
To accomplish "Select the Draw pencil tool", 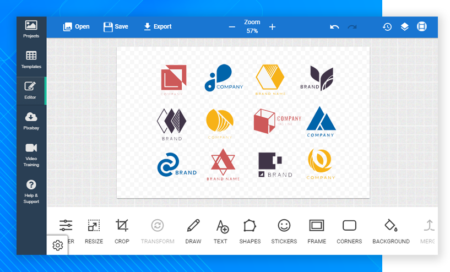I will [193, 231].
